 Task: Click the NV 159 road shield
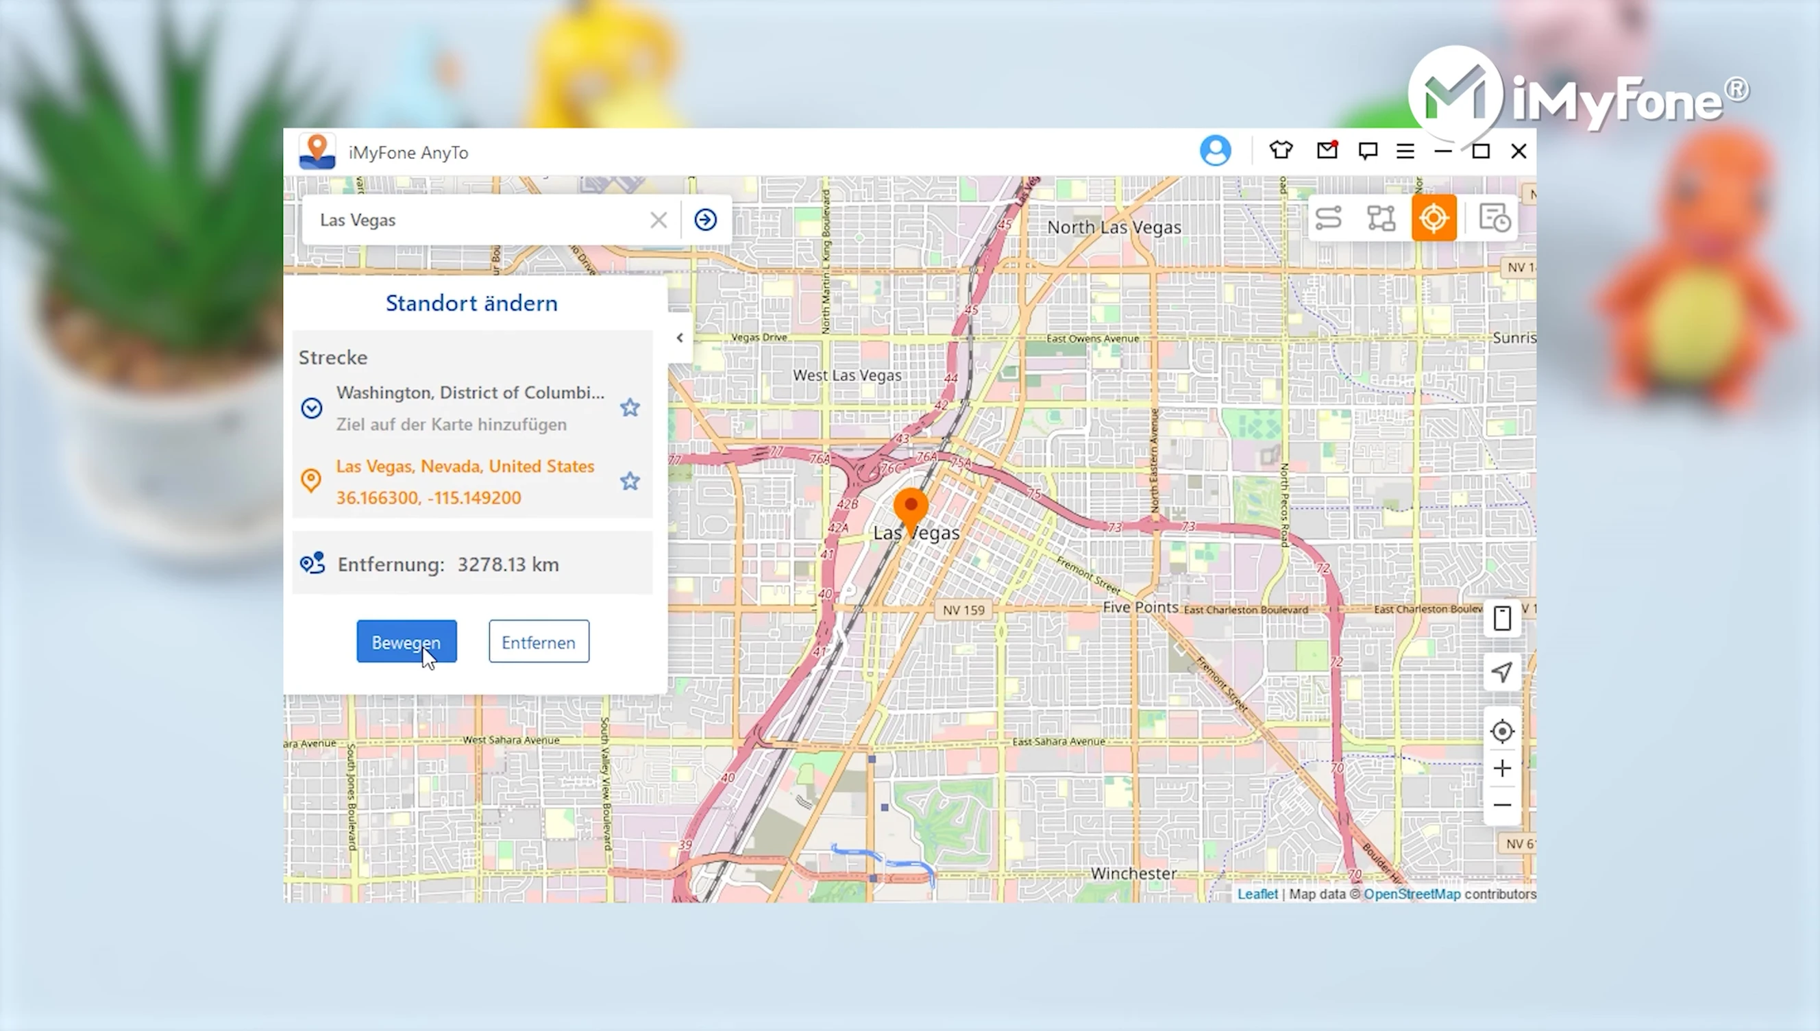(x=963, y=610)
